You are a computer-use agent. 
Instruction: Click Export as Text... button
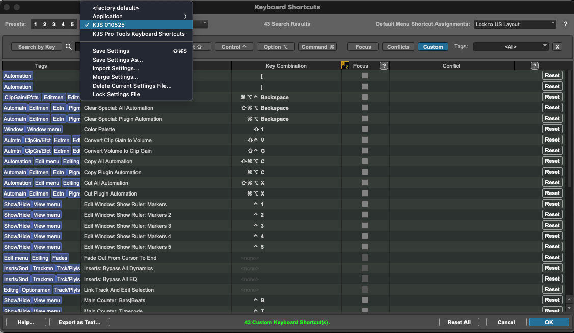79,322
